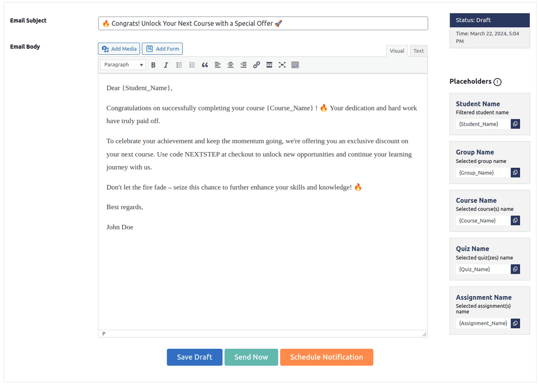
Task: Align the email text to center
Action: (230, 65)
